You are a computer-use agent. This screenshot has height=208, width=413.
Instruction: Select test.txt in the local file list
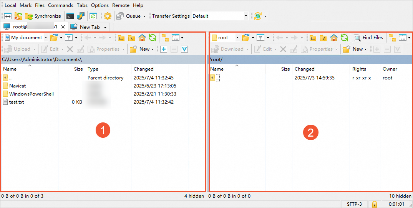pos(17,102)
